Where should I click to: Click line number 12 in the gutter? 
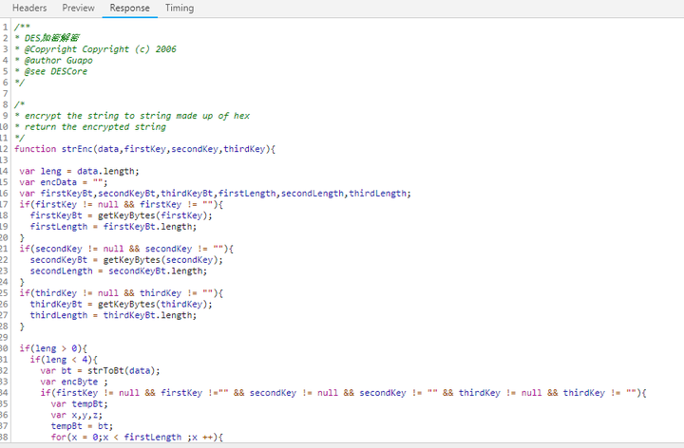click(4, 149)
